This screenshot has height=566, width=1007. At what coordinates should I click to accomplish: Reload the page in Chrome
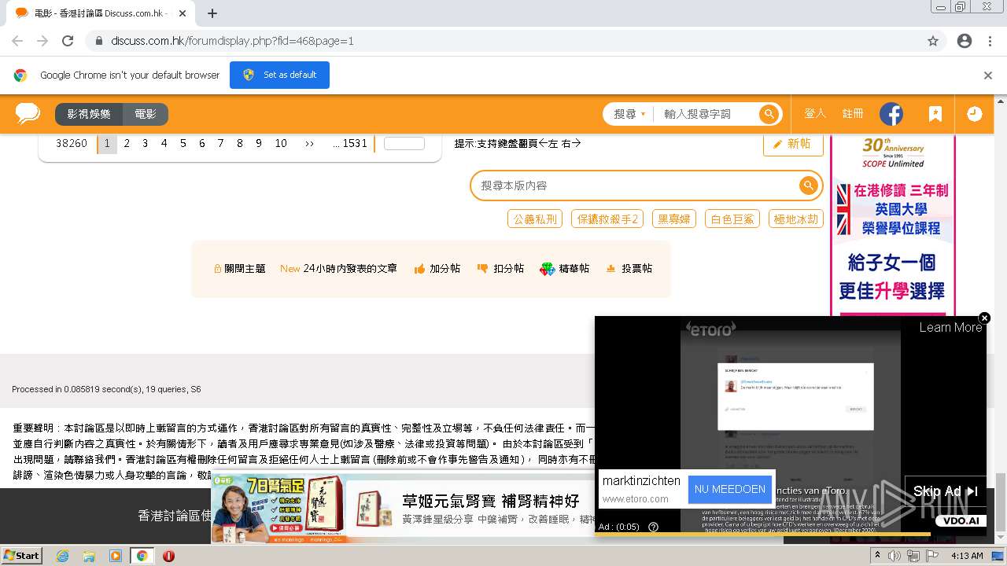point(68,41)
